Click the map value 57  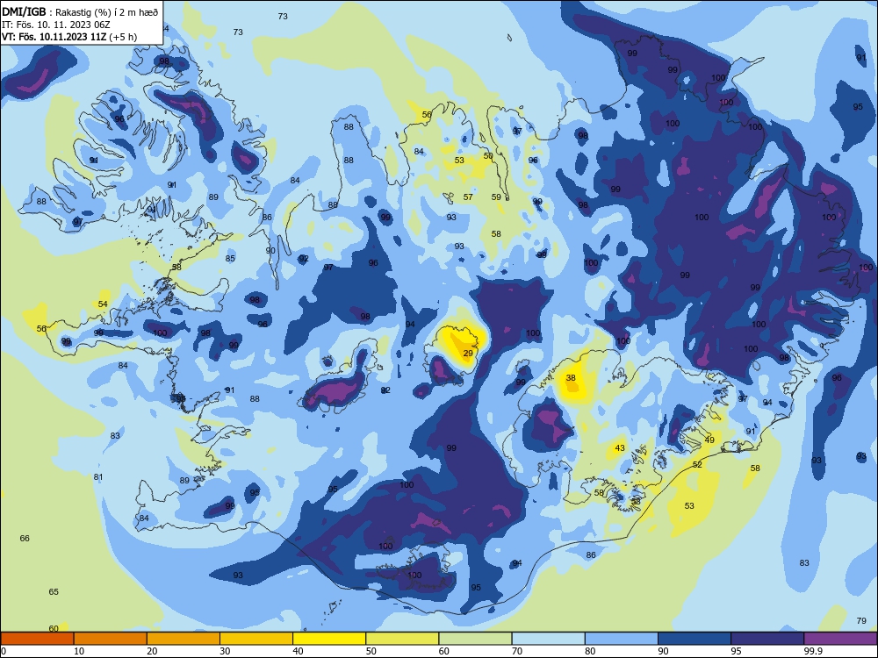(x=468, y=197)
